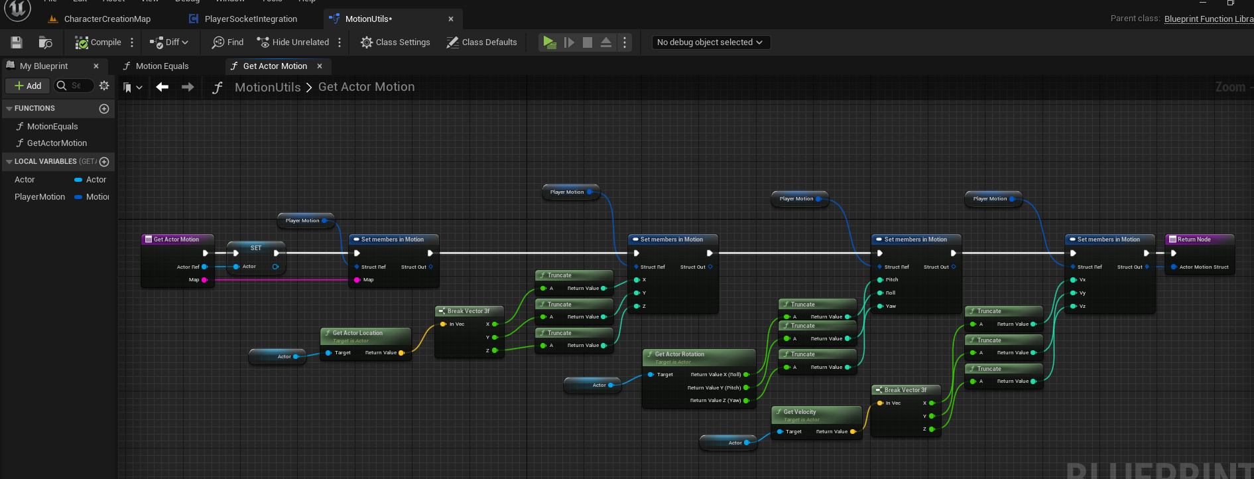This screenshot has height=479, width=1254.
Task: Click the Vx input pin
Action: (1074, 280)
